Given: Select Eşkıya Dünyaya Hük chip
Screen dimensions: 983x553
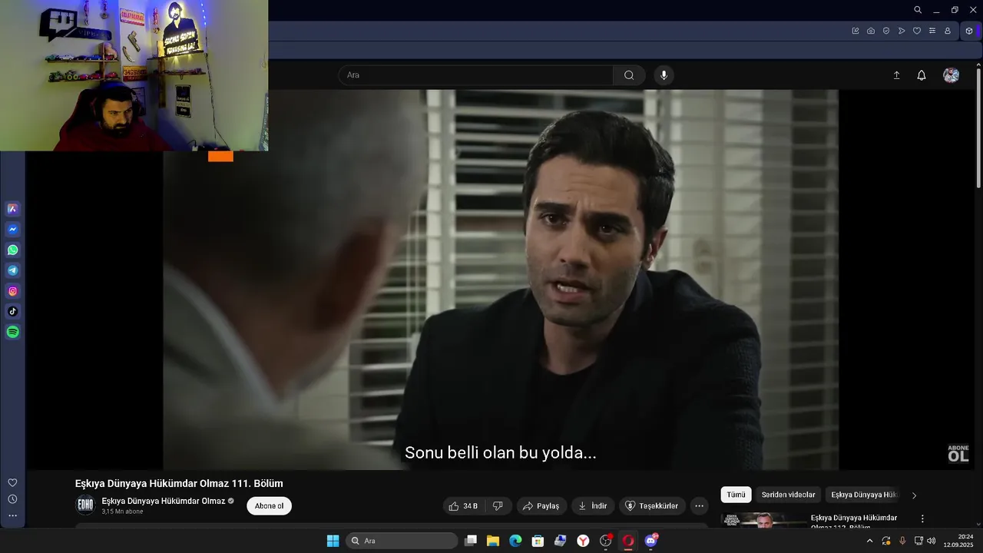Looking at the screenshot, I should 864,495.
